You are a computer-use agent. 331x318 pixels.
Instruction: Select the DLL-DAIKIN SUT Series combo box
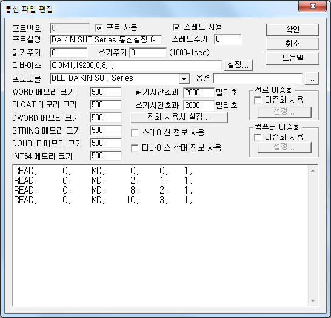point(119,79)
